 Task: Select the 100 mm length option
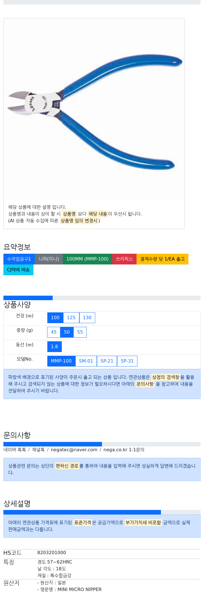pyautogui.click(x=55, y=318)
